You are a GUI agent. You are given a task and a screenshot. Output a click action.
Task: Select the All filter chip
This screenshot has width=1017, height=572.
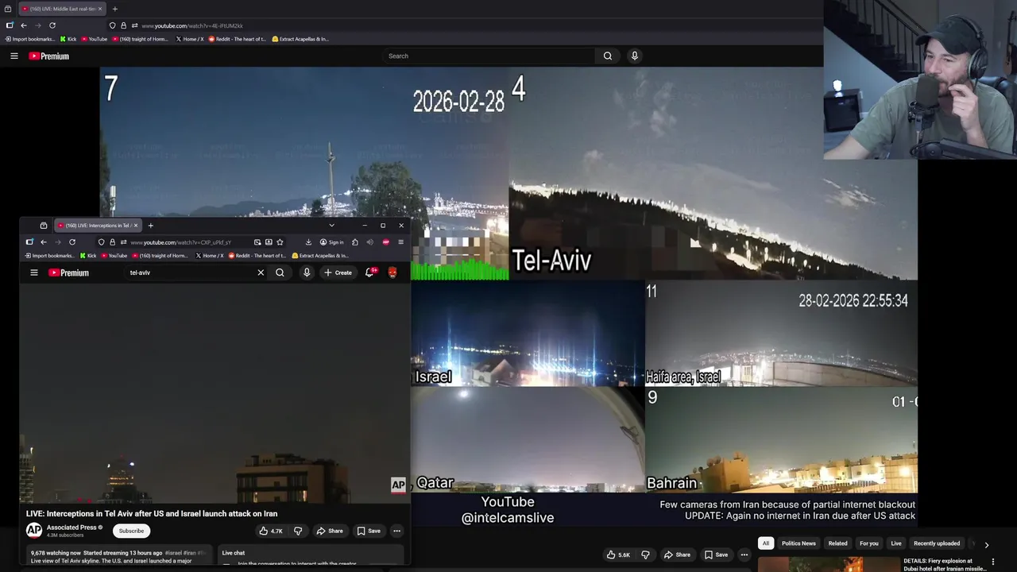tap(766, 543)
